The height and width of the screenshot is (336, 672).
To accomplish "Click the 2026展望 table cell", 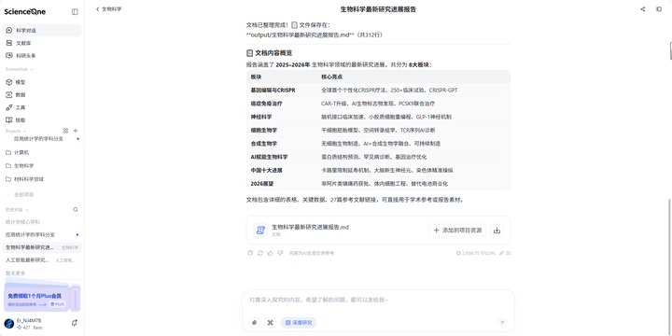I will (x=262, y=184).
